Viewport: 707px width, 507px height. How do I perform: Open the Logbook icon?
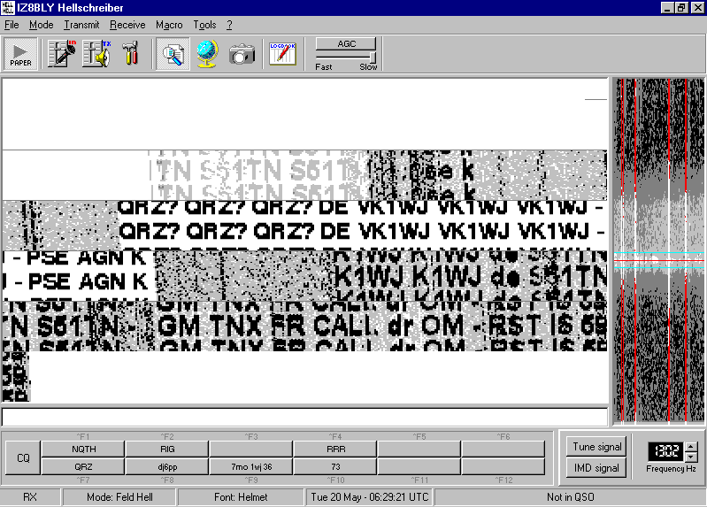[x=282, y=54]
